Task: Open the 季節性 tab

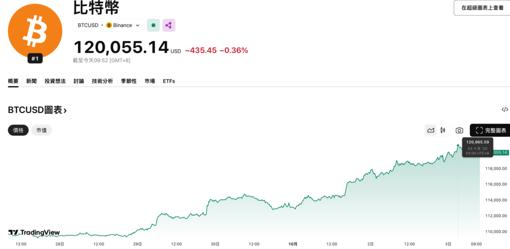Action: point(128,81)
